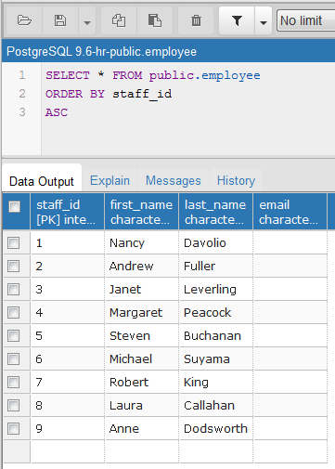Image resolution: width=335 pixels, height=469 pixels.
Task: Check the row checkbox for Steven Buchanan
Action: tap(14, 335)
